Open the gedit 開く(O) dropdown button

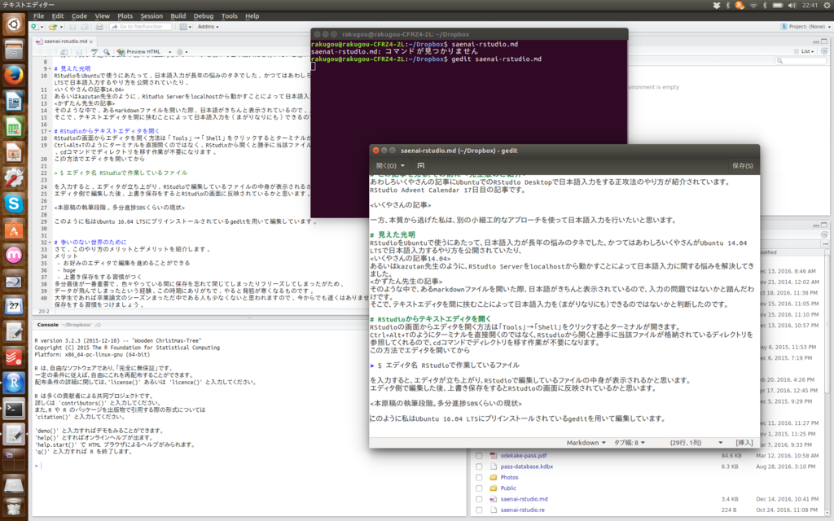tap(390, 166)
